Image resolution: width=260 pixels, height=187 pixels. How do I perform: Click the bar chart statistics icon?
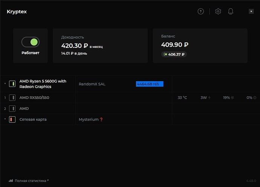click(11, 181)
